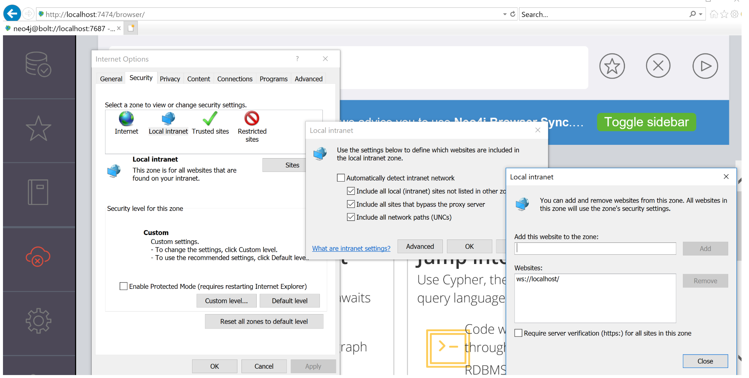Open the browser home icon
This screenshot has width=749, height=378.
tap(714, 14)
